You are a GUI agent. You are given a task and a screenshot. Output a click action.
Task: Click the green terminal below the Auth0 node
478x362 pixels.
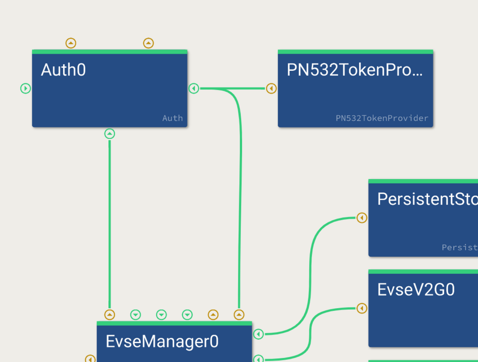[110, 133]
